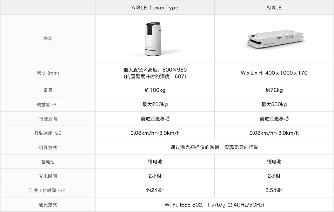Select the 约2小时 working time cell
This screenshot has width=334, height=212.
coord(155,190)
